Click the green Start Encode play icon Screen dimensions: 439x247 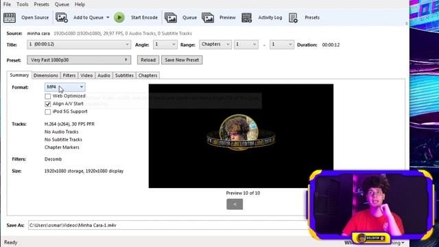119,17
